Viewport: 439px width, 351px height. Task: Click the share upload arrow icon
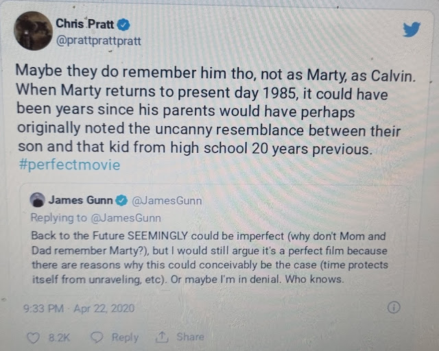point(162,337)
